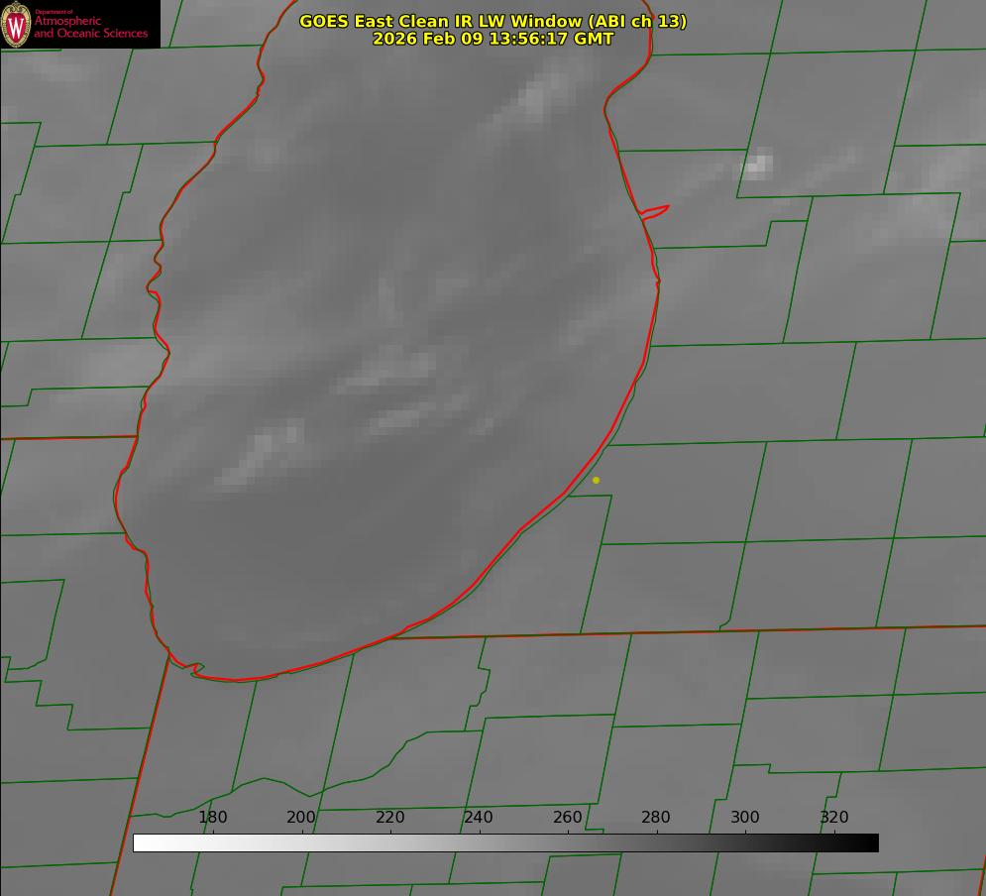
Task: Click the small red-outlined spit on eastern shoreline
Action: point(656,211)
